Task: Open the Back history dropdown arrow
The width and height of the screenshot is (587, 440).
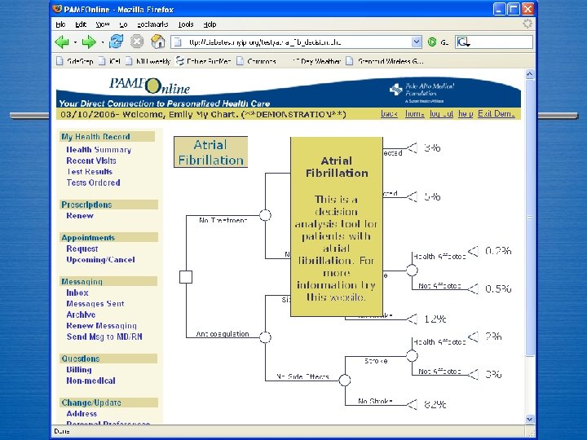Action: pos(75,42)
